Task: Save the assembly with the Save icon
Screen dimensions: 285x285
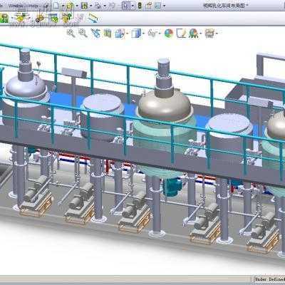Action: [x=84, y=5]
